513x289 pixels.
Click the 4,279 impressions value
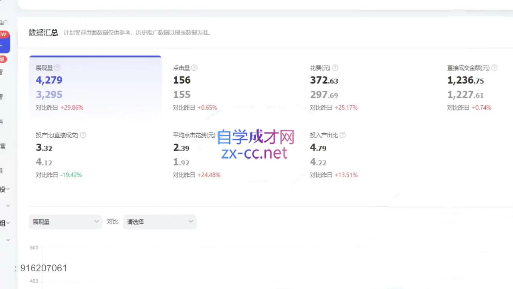49,80
